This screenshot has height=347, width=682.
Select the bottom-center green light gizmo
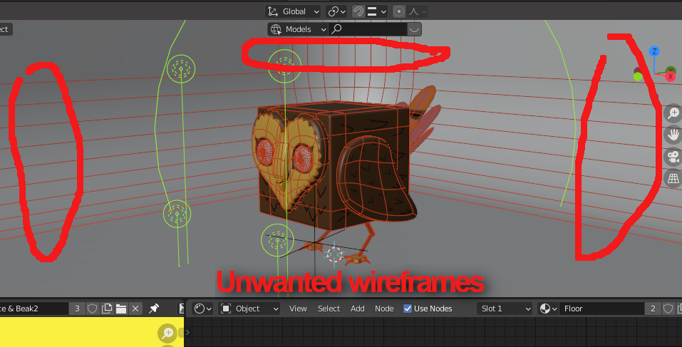pos(277,240)
